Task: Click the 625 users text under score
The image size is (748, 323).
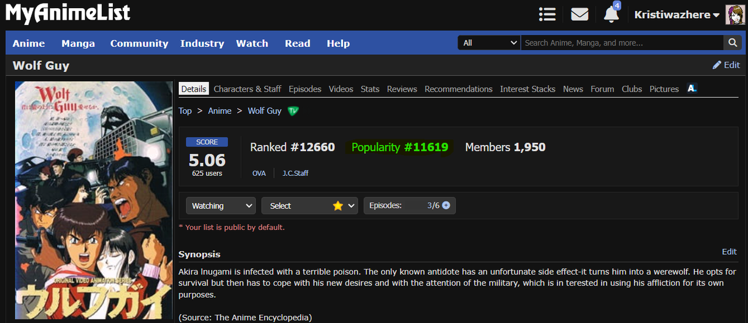Action: [x=207, y=173]
